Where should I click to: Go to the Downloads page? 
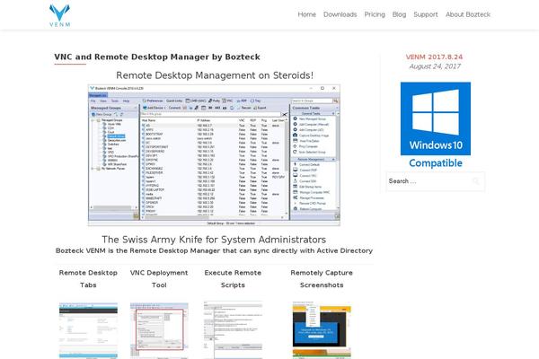coord(340,14)
